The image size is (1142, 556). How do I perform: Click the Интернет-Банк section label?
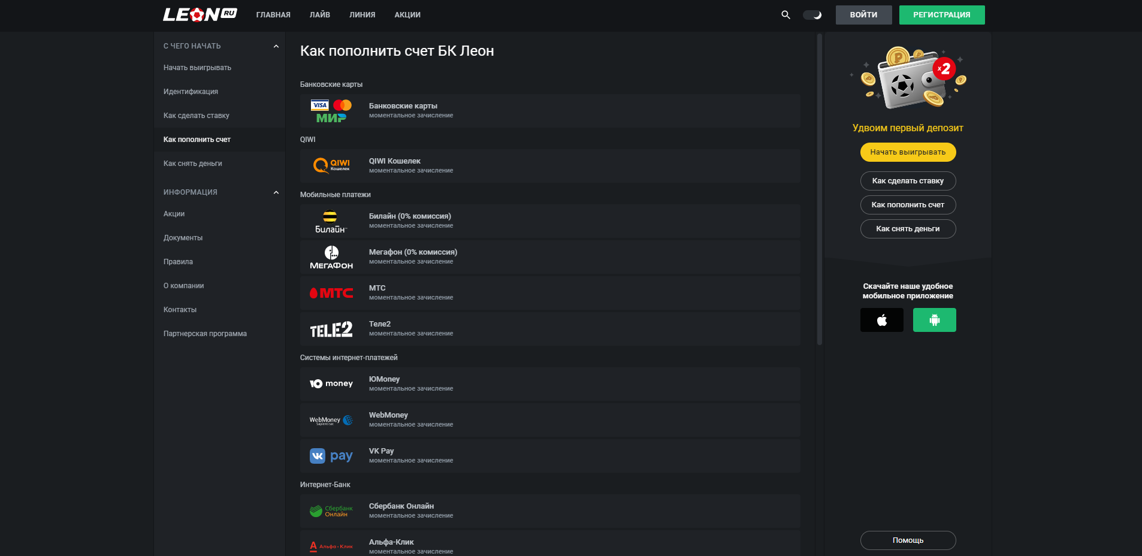[x=325, y=485]
